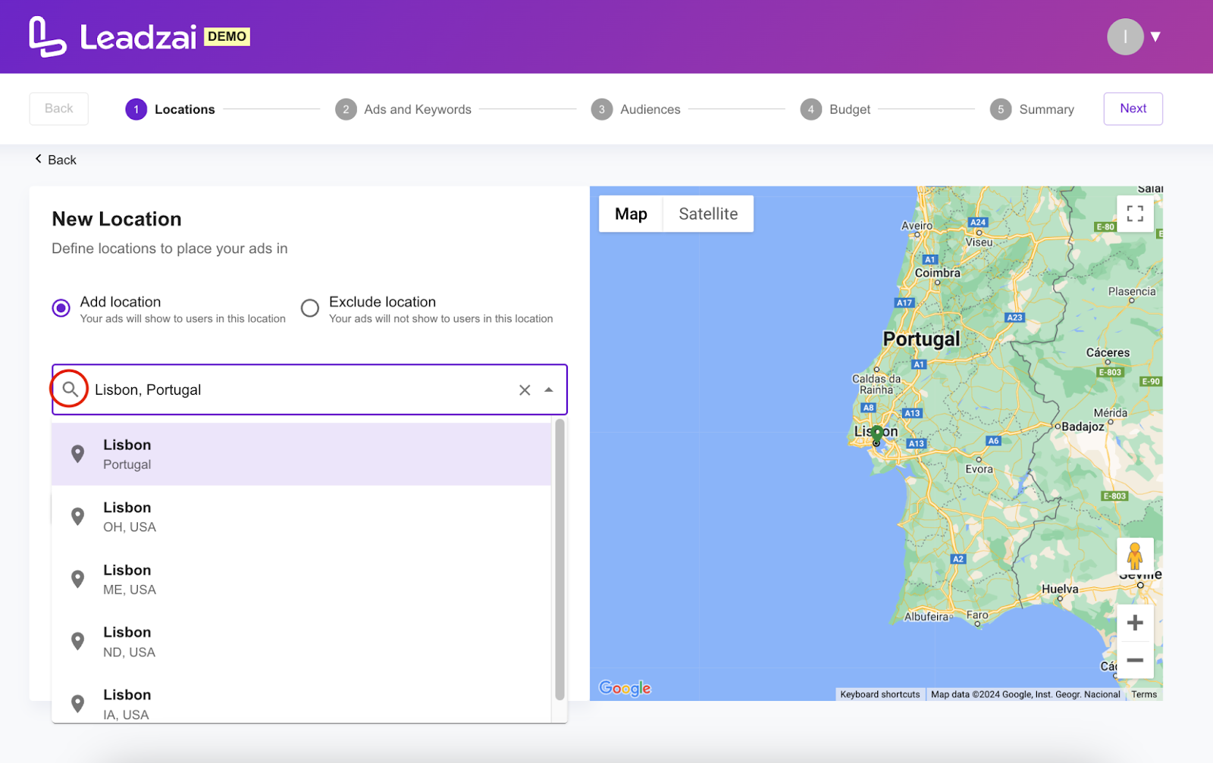Click the Caldas da Rainha map label
The image size is (1213, 763).
tap(876, 384)
